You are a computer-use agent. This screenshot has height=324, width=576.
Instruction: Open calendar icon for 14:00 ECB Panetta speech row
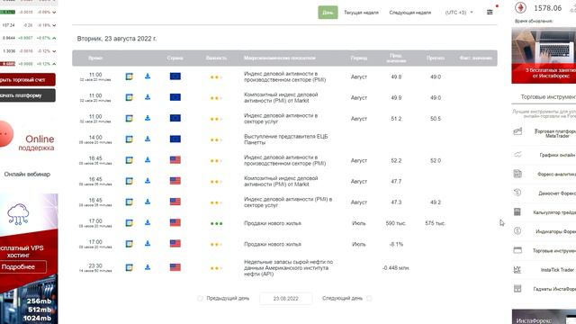click(x=130, y=139)
